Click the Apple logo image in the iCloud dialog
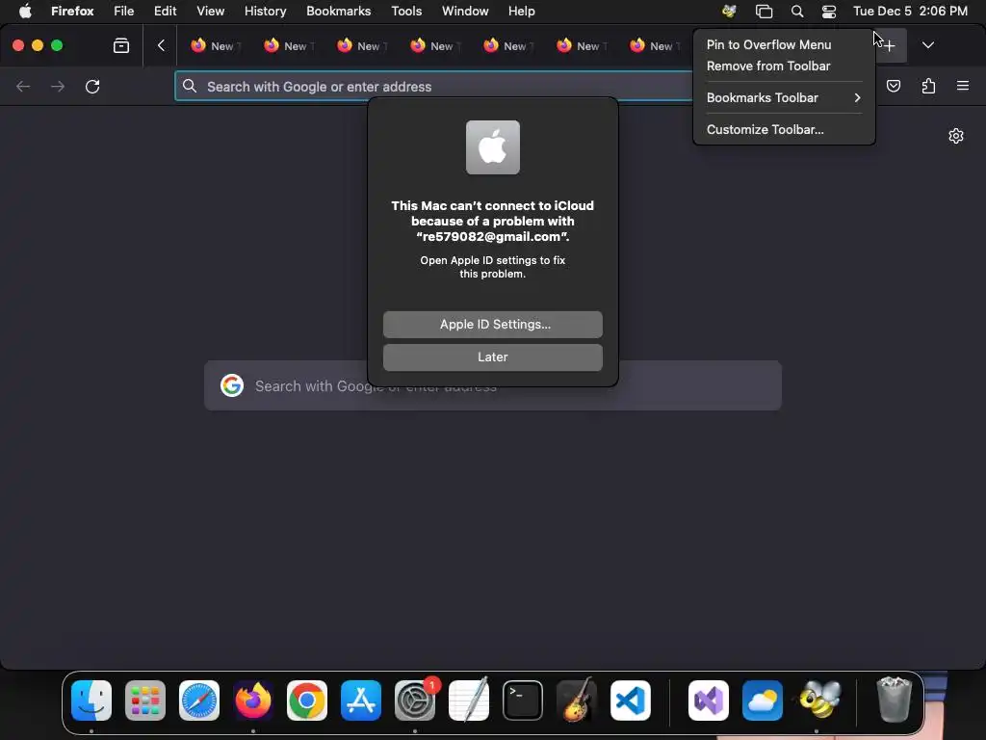 coord(493,147)
